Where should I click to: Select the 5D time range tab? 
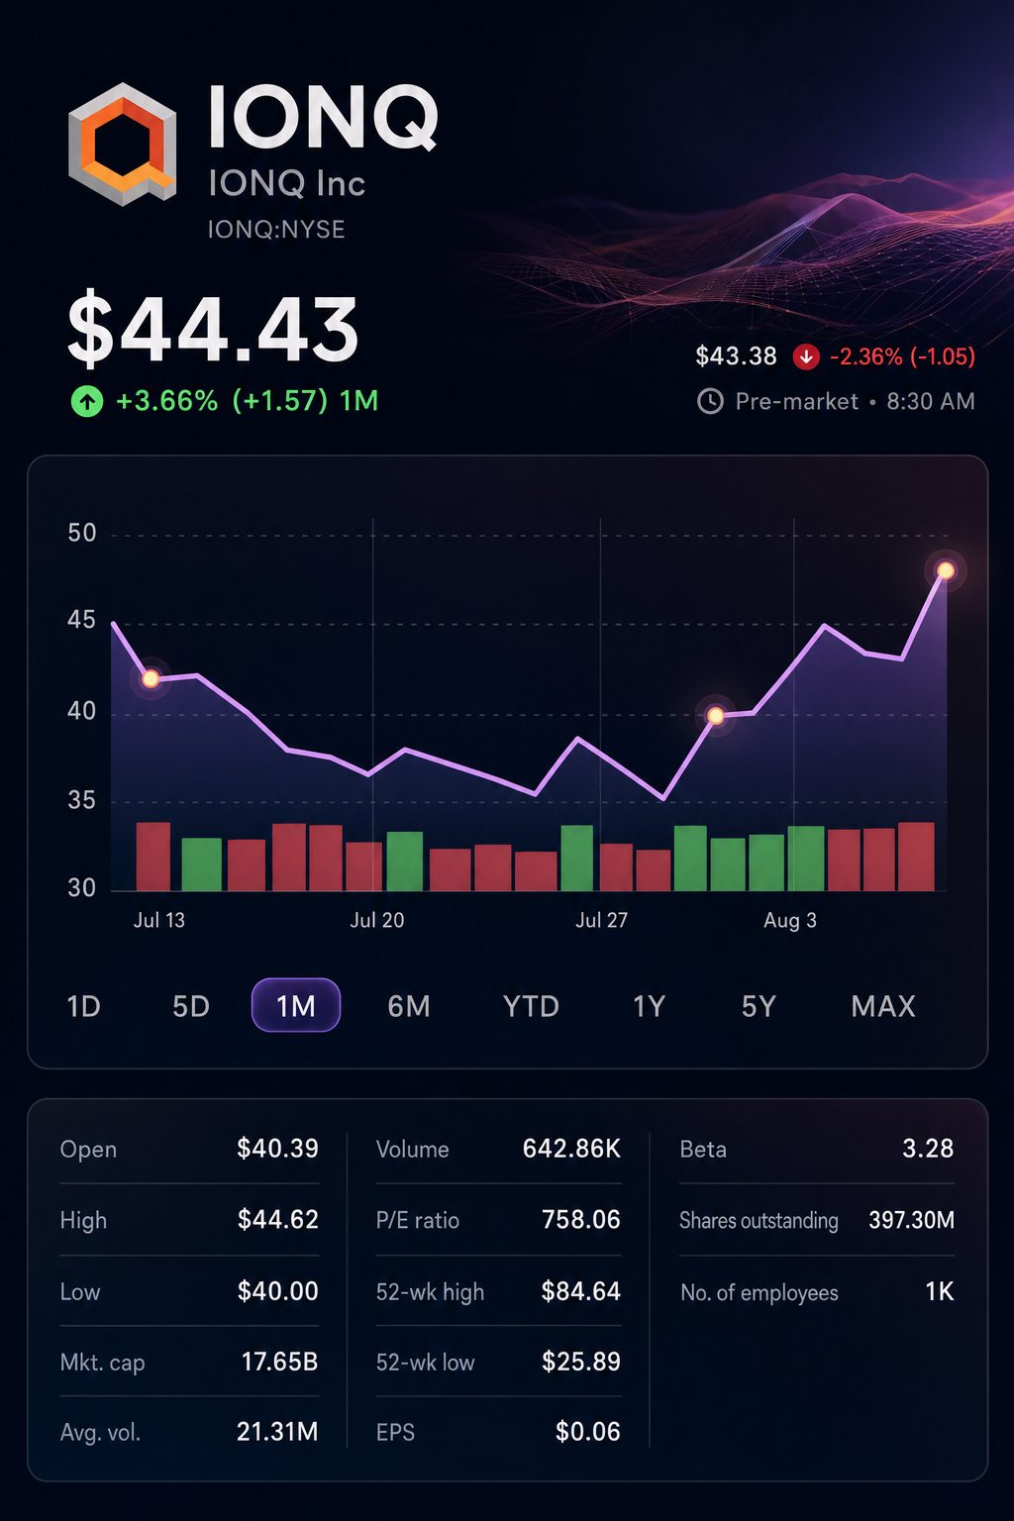coord(191,1006)
